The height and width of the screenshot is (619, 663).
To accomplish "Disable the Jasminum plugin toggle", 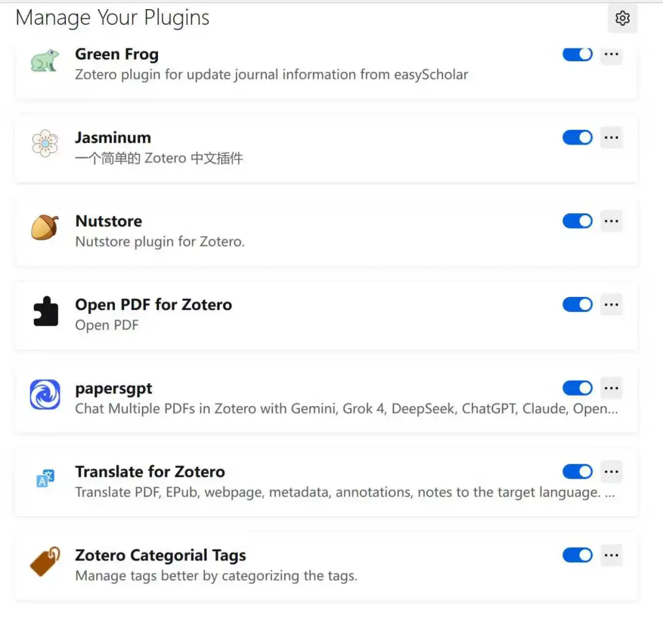I will tap(577, 138).
